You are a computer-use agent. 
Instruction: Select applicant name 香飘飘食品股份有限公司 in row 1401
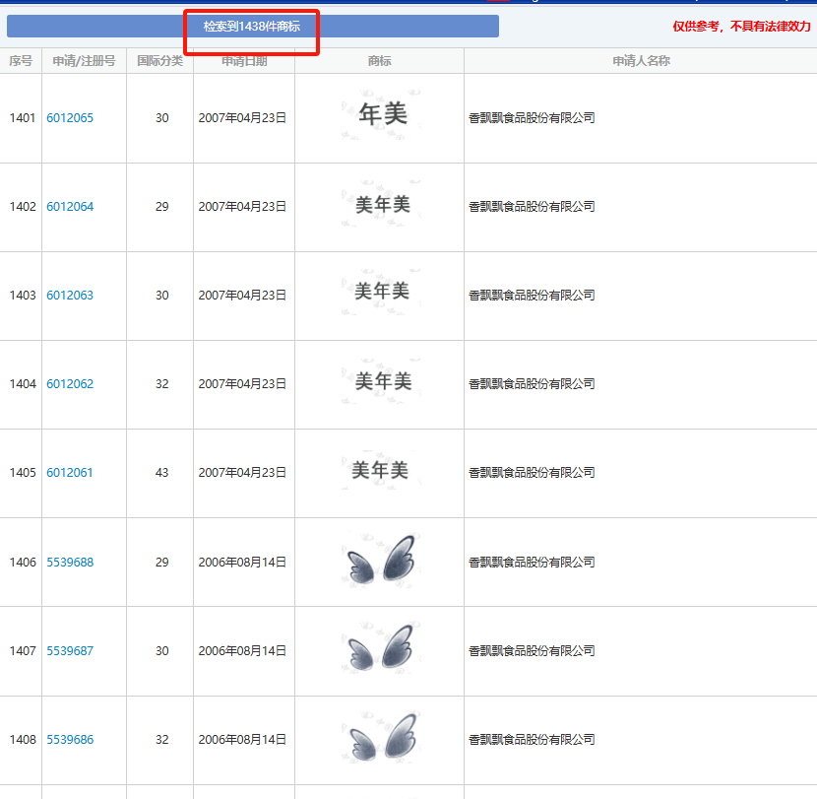(x=532, y=118)
